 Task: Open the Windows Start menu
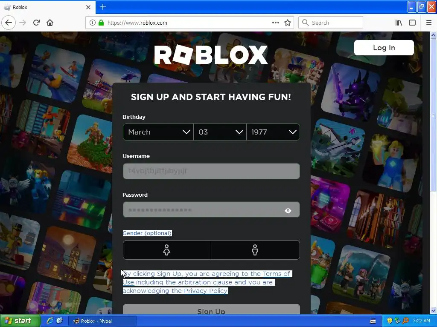click(20, 321)
